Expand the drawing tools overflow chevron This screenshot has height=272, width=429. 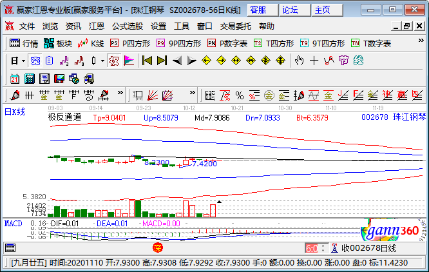(120, 92)
